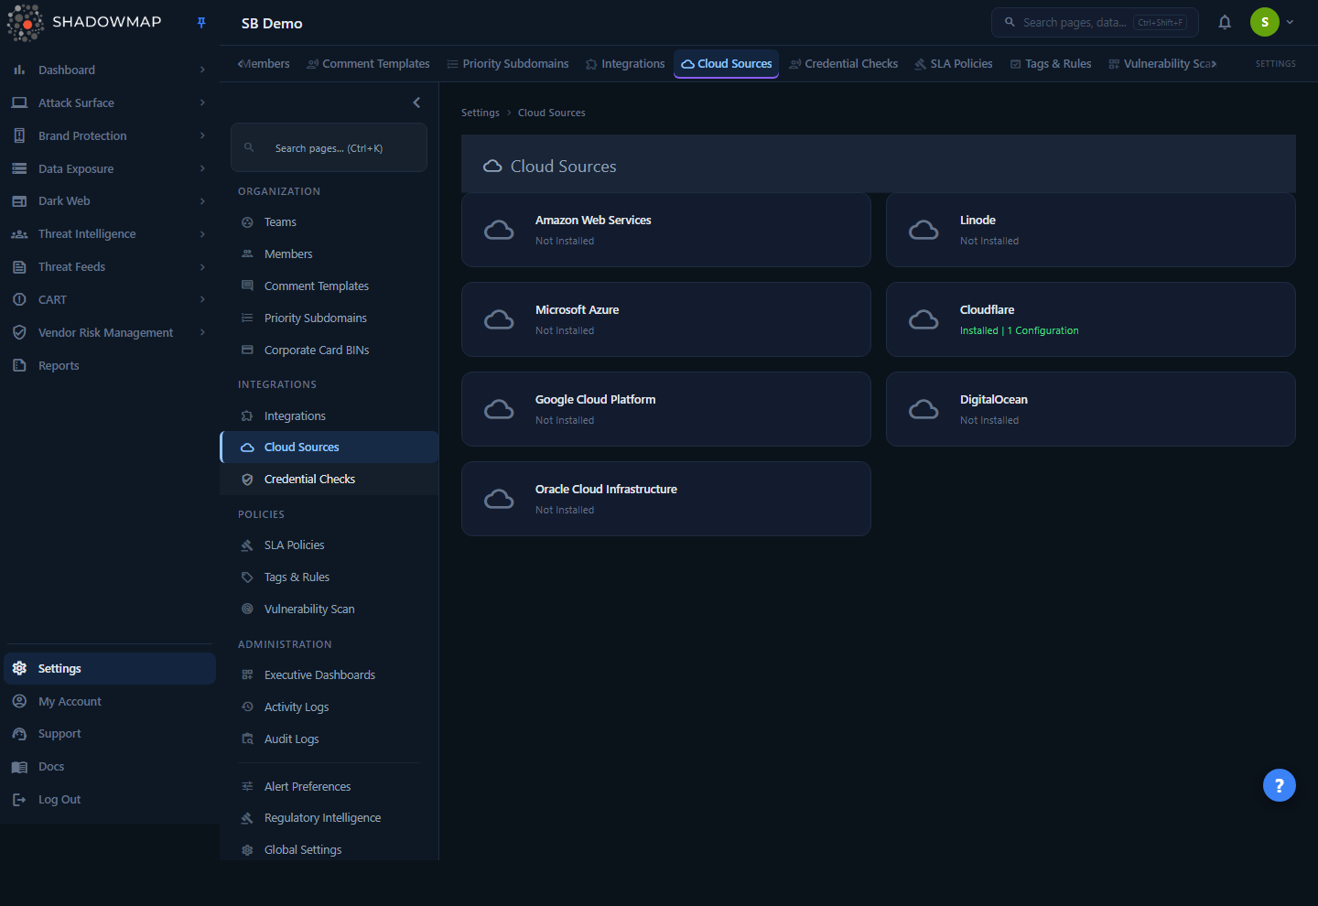
Task: Open the DigitalOcean card
Action: [x=1091, y=409]
